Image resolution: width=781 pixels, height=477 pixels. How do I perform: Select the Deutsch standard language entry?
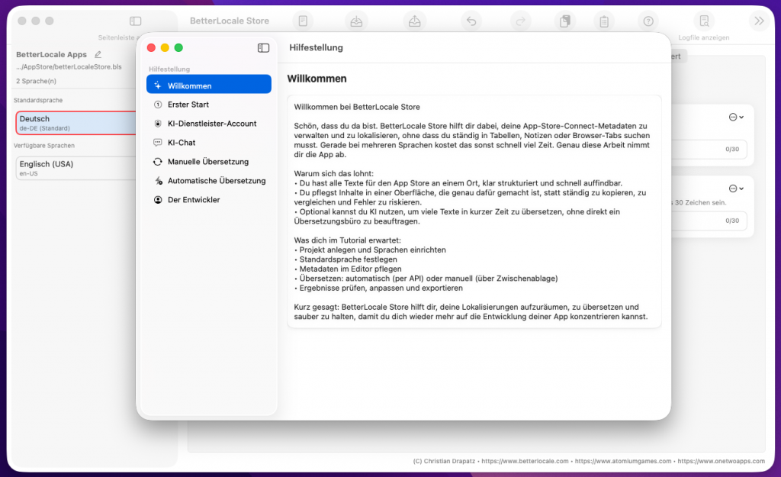pyautogui.click(x=76, y=123)
